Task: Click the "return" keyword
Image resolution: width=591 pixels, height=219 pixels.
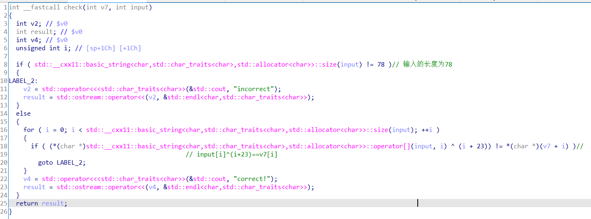Action: pyautogui.click(x=27, y=203)
